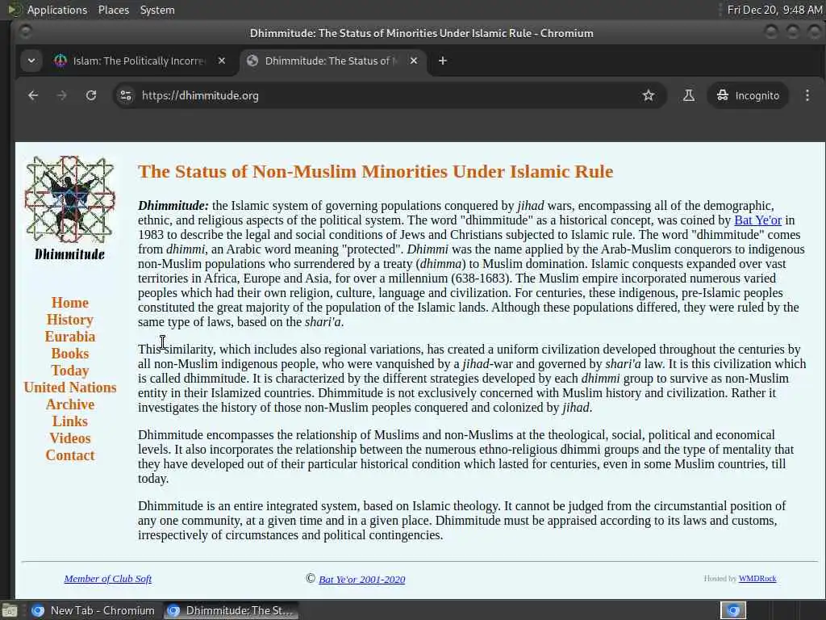Open the Links navigation link
The image size is (826, 620).
point(70,421)
